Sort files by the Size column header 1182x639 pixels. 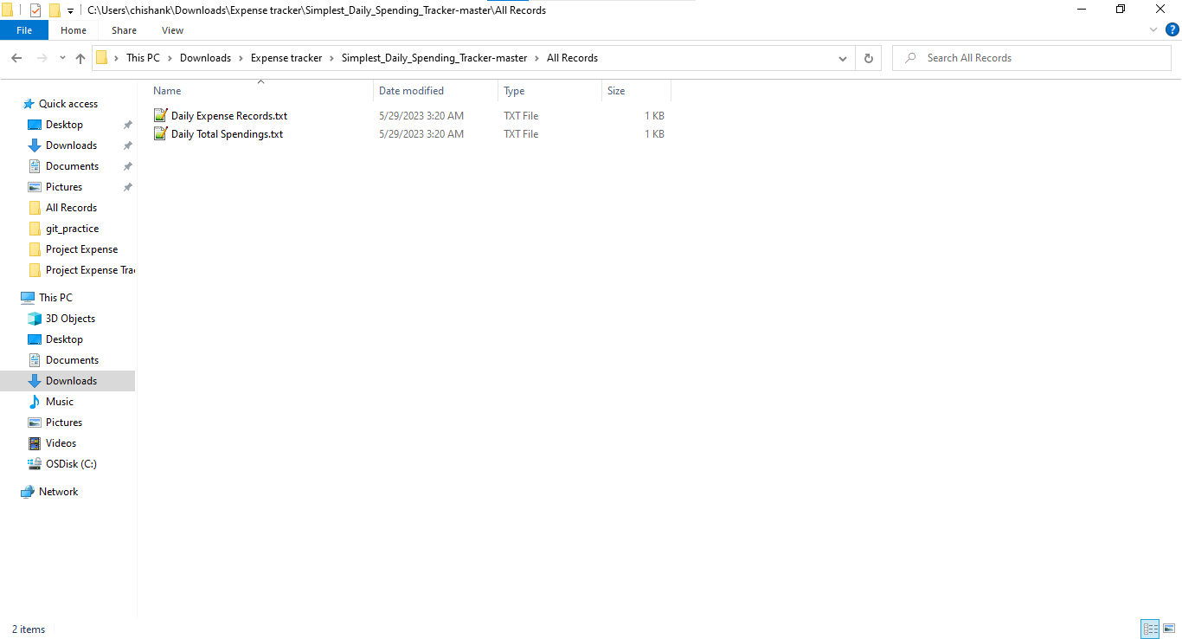click(614, 90)
